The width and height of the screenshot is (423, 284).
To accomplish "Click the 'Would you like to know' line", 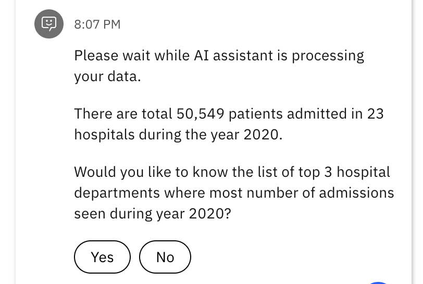I will coord(232,172).
